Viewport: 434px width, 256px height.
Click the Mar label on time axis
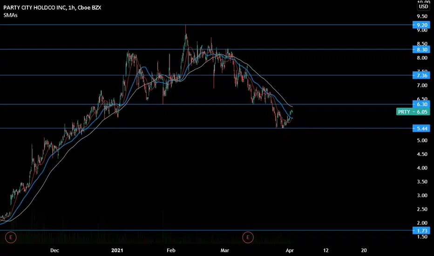point(225,250)
